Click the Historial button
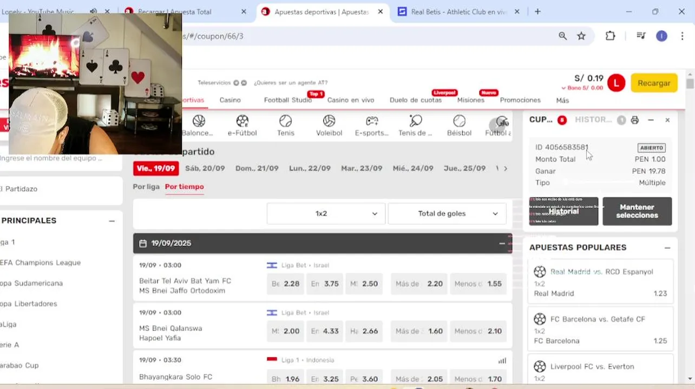Viewport: 695px width, 389px height. click(563, 211)
